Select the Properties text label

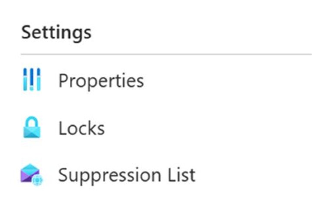pyautogui.click(x=101, y=81)
